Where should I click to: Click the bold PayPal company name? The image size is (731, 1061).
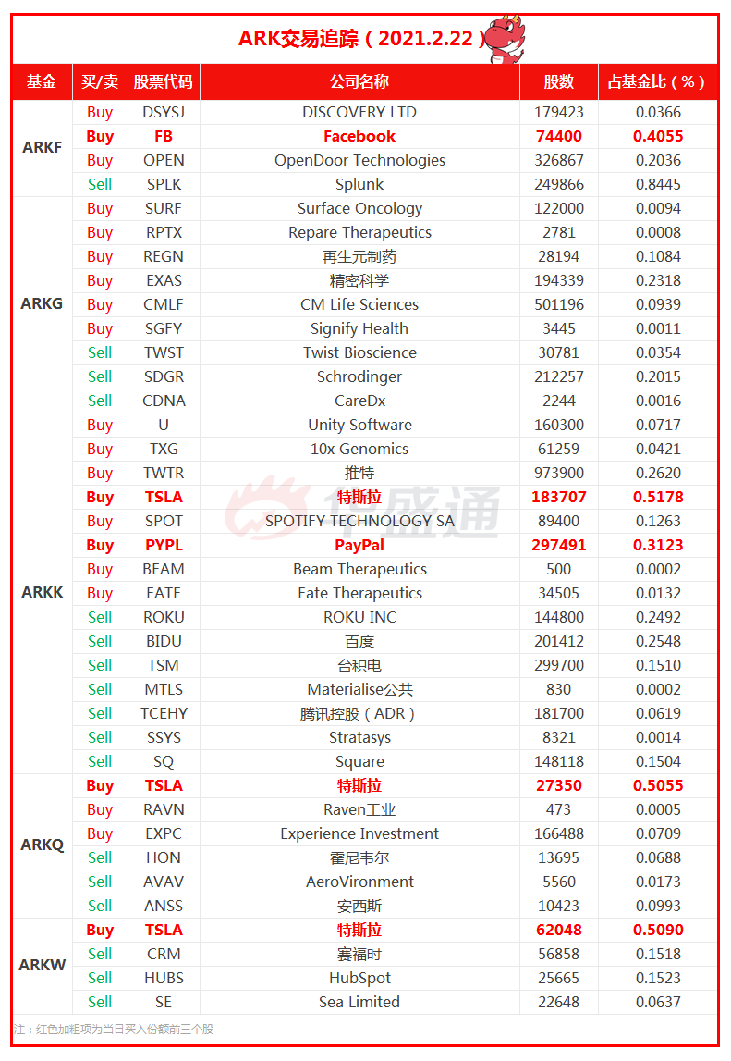click(359, 545)
